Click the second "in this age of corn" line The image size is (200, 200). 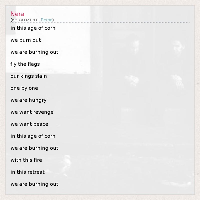click(33, 136)
